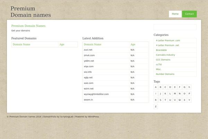Browse the Brandable category
The height and width of the screenshot is (139, 208).
click(161, 50)
